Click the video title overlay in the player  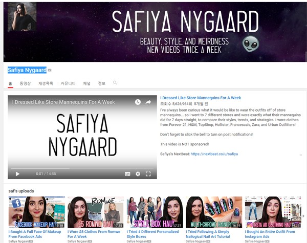pyautogui.click(x=63, y=102)
